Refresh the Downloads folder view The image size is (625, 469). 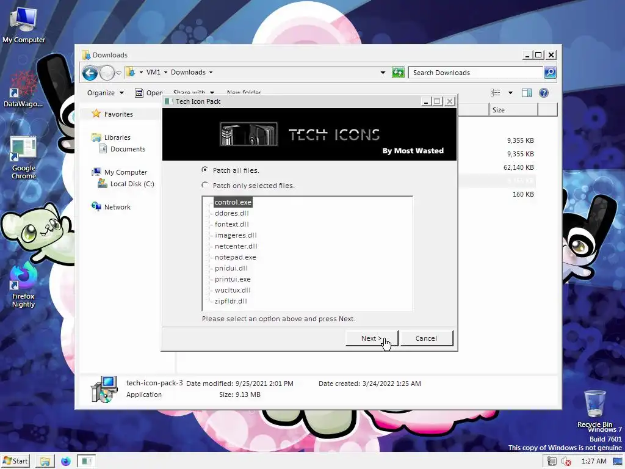tap(398, 73)
